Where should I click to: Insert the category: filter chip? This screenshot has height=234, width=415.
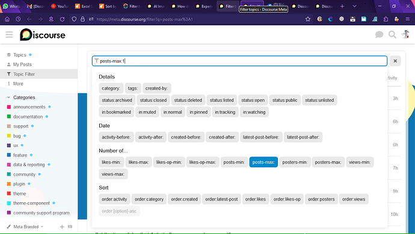click(111, 88)
